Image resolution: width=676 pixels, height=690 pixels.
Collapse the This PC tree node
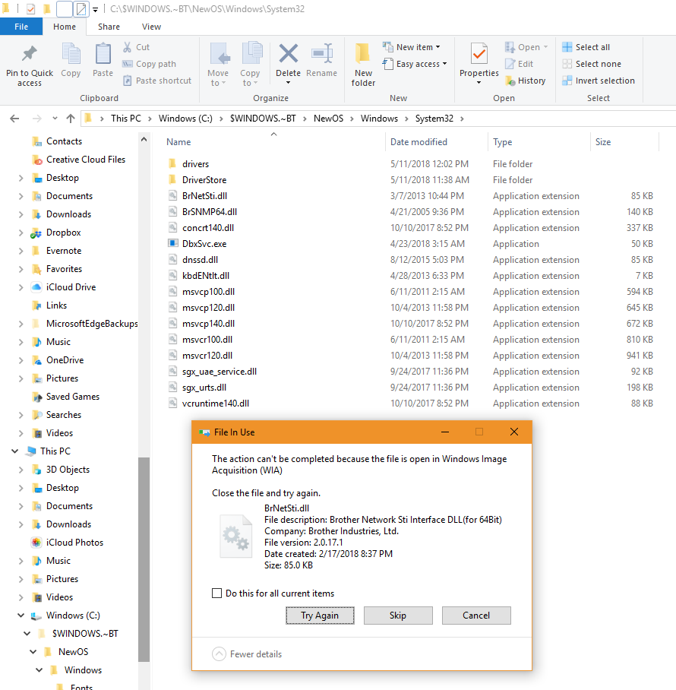point(15,451)
